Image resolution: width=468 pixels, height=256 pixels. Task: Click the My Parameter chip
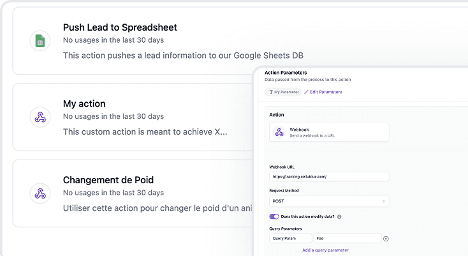click(283, 92)
